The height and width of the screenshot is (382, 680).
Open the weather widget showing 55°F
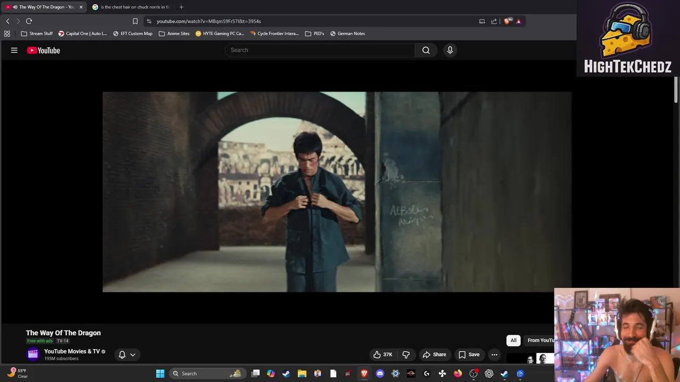coord(17,374)
